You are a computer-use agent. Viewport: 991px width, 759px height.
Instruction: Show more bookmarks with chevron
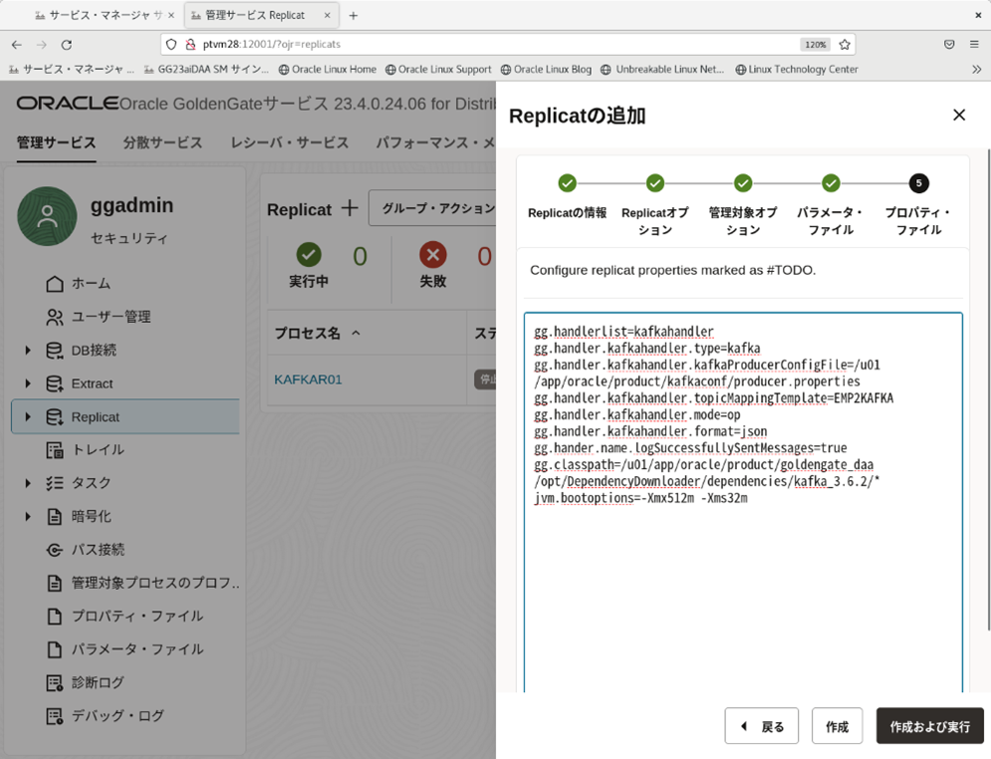click(976, 70)
